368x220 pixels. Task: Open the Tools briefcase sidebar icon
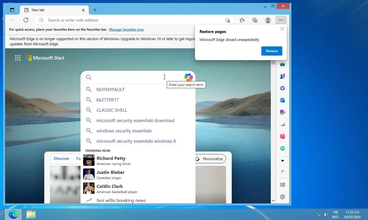point(283,64)
